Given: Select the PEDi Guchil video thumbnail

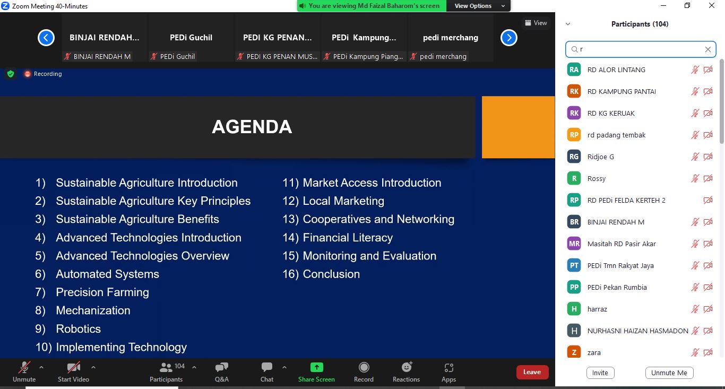Looking at the screenshot, I should click(191, 38).
